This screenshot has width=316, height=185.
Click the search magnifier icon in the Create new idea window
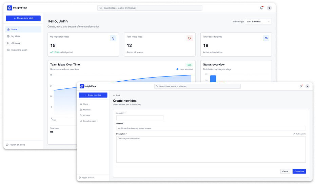(x=157, y=86)
